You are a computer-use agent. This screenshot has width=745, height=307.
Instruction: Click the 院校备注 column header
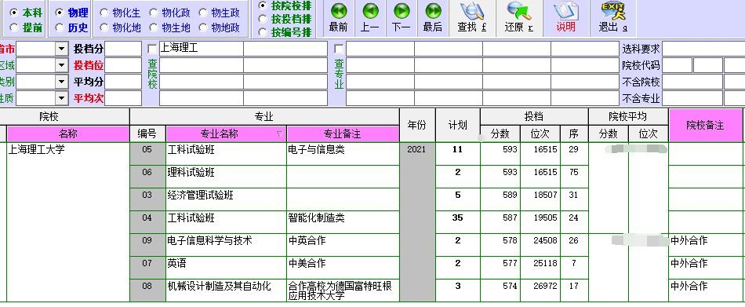pyautogui.click(x=705, y=125)
